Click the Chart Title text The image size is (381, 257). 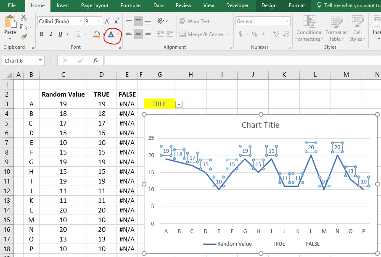[260, 125]
